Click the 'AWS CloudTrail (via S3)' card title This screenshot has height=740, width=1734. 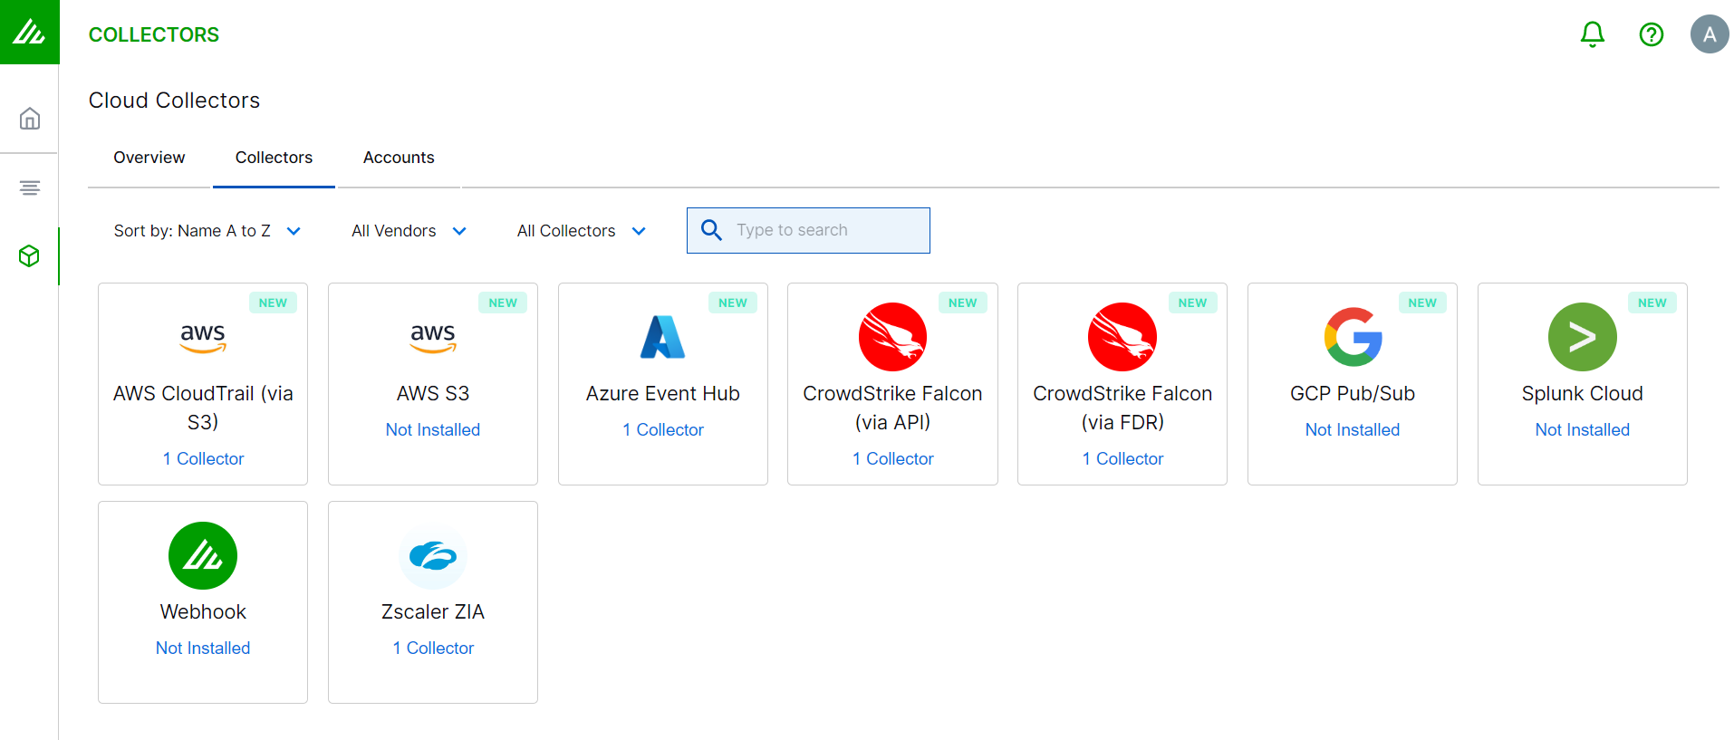pyautogui.click(x=203, y=408)
